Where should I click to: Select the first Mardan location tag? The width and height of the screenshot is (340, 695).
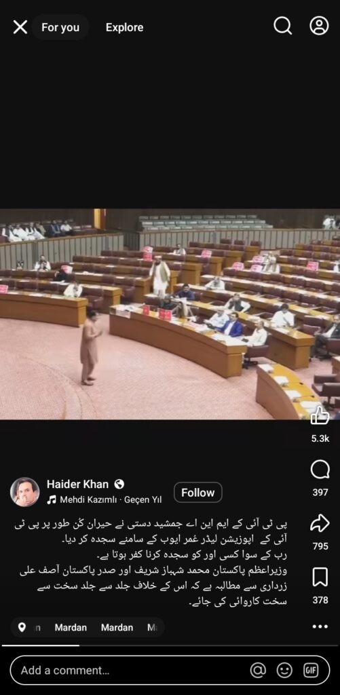coord(71,628)
